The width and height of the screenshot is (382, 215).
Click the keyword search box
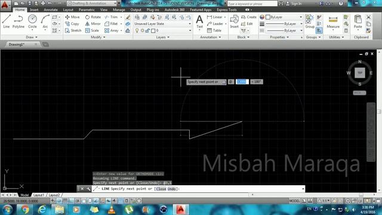click(x=252, y=4)
